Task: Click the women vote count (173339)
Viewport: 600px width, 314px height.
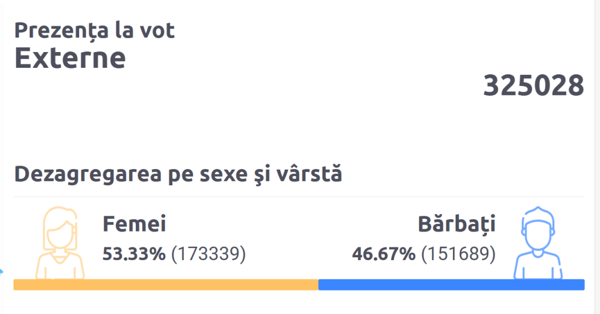Action: click(x=208, y=254)
